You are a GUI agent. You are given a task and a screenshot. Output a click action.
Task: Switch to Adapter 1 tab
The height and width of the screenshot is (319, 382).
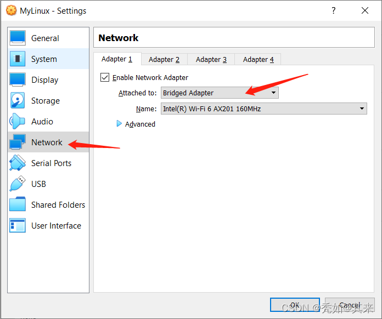[117, 59]
